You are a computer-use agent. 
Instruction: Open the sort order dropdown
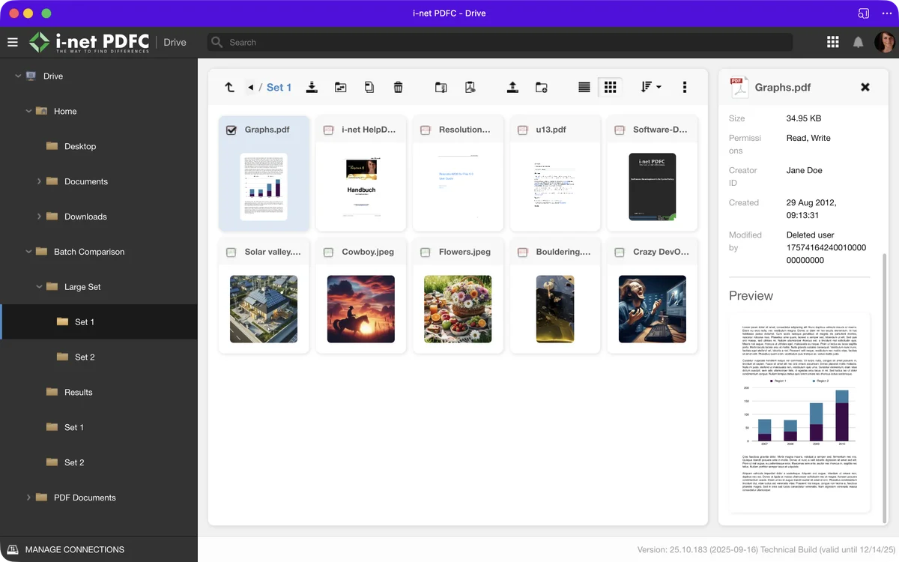point(650,88)
